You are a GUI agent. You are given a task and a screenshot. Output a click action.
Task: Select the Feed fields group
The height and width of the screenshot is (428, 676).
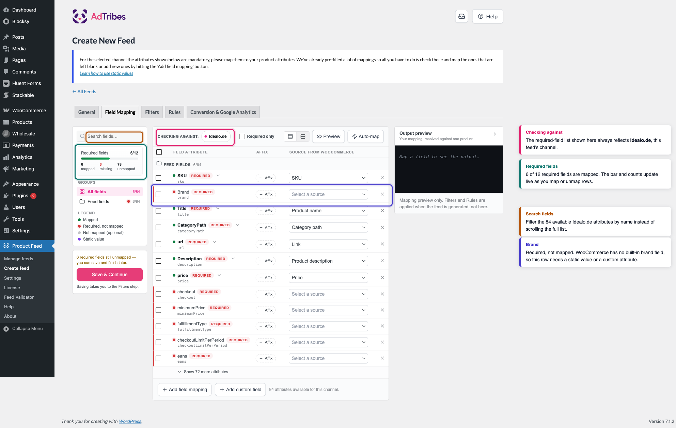click(110, 201)
